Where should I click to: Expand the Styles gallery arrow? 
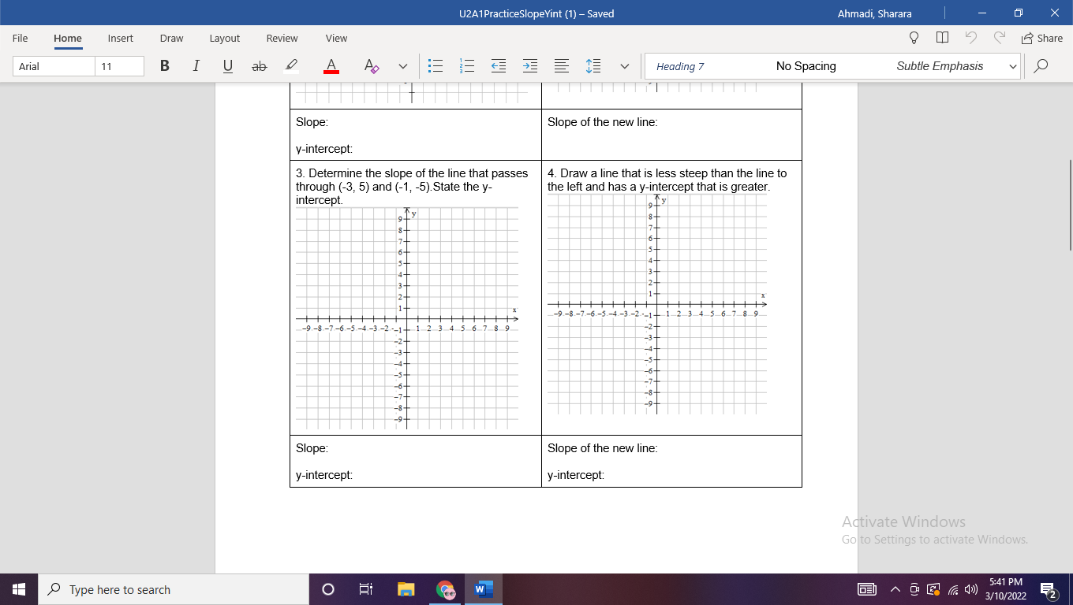coord(1013,66)
